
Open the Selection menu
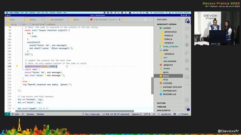(32, 13)
